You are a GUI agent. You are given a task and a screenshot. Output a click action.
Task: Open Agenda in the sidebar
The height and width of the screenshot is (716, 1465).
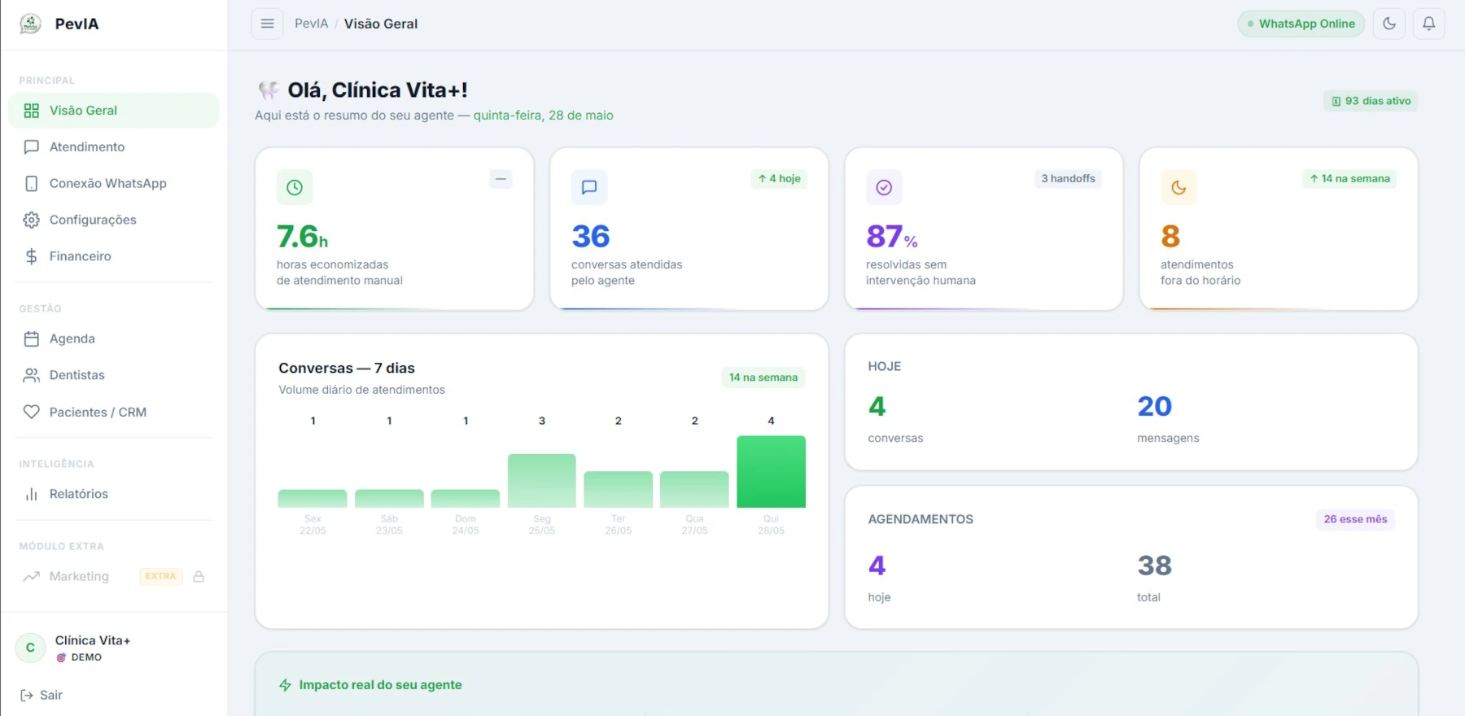pyautogui.click(x=114, y=338)
